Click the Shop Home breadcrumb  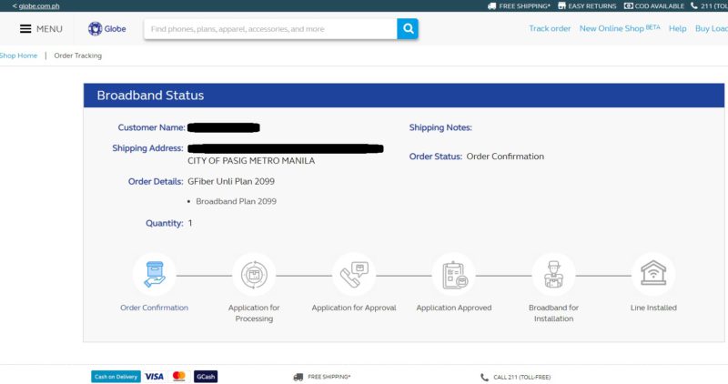point(18,56)
